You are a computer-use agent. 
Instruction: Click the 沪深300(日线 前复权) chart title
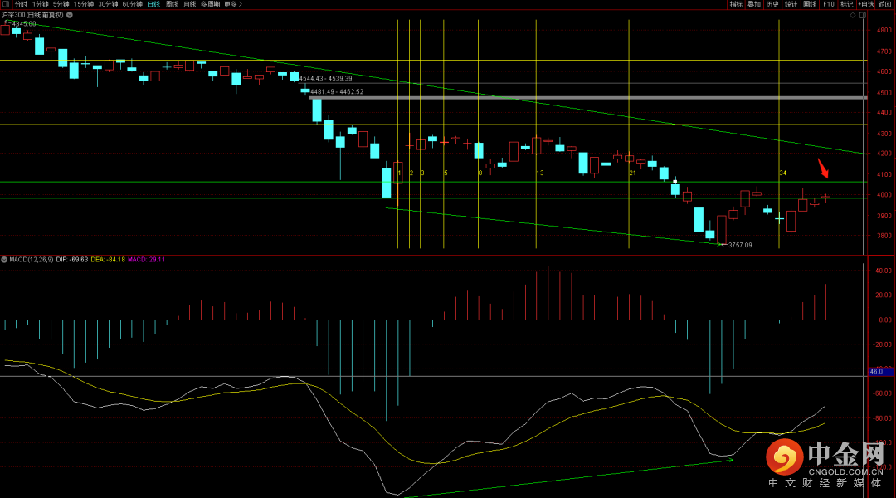coord(32,15)
